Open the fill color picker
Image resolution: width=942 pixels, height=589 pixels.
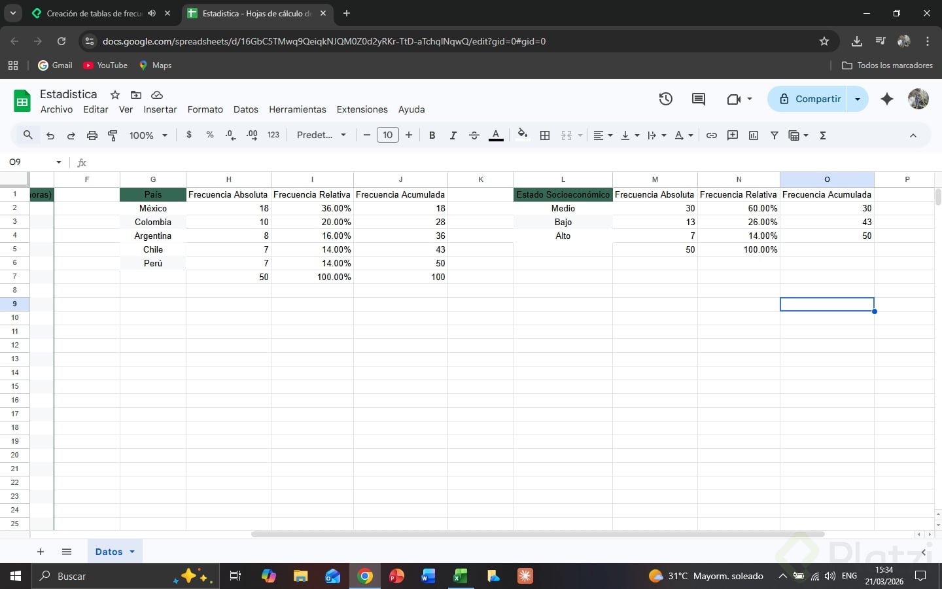522,135
